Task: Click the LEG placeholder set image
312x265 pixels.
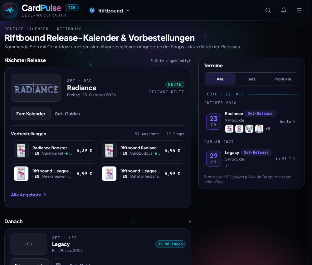Action: coord(28,244)
